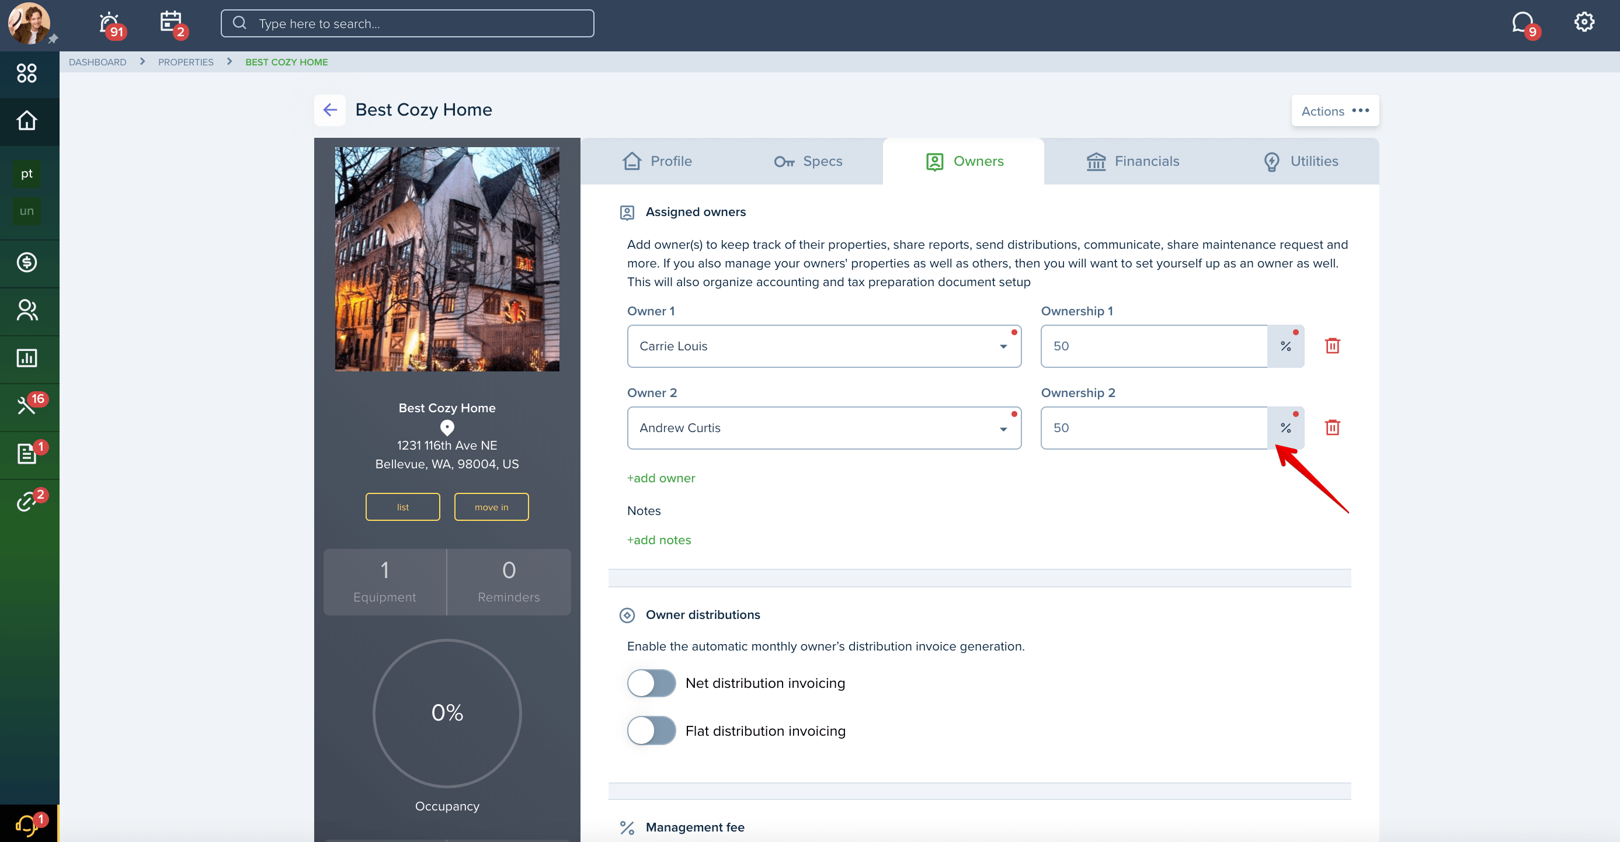Open the reports chart icon in sidebar

pyautogui.click(x=26, y=358)
